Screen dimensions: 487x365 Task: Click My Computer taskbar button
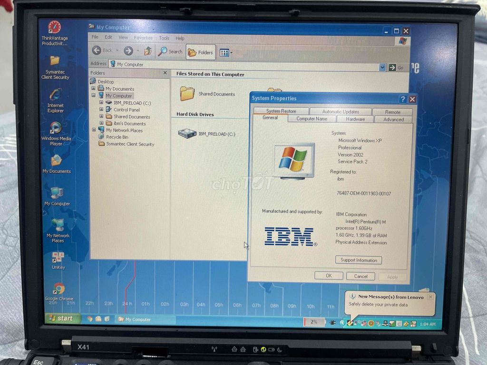145,319
